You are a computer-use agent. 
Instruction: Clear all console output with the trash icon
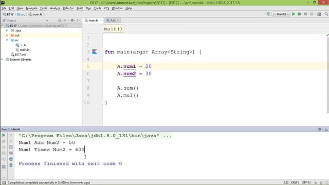11,165
